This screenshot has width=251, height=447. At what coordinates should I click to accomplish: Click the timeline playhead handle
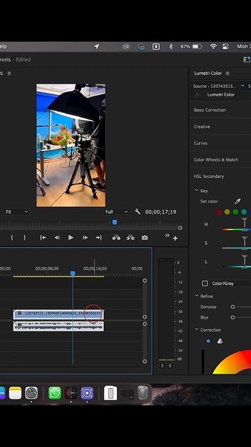click(x=73, y=273)
